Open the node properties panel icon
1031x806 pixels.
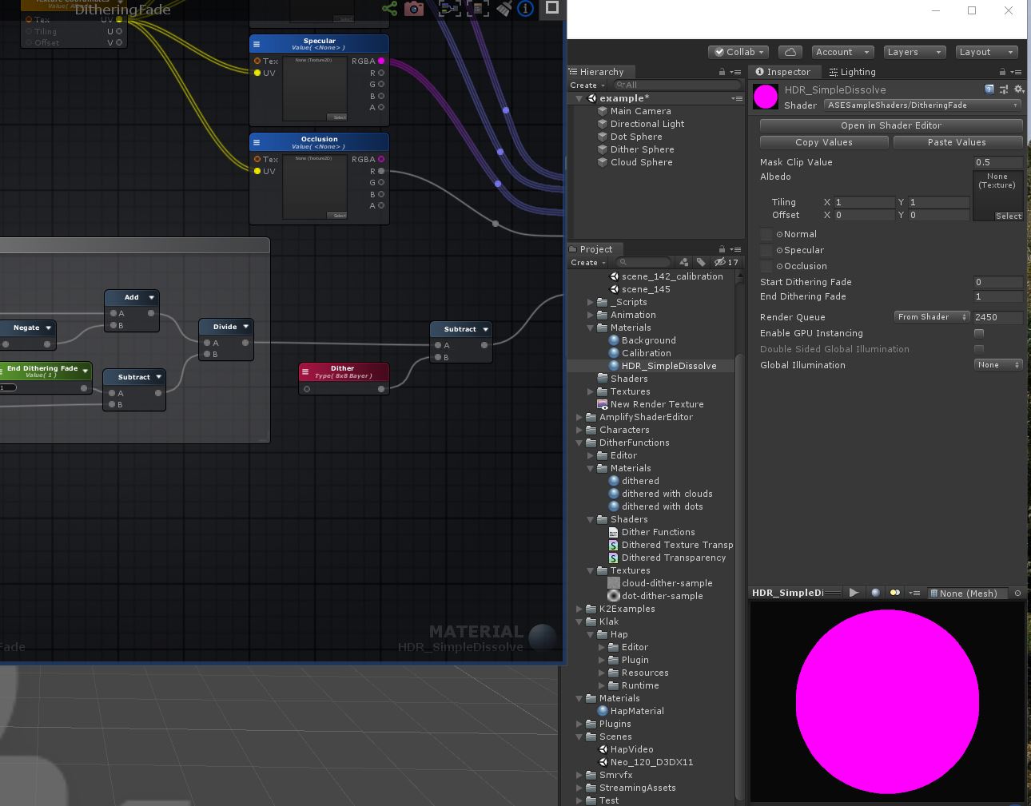click(476, 9)
